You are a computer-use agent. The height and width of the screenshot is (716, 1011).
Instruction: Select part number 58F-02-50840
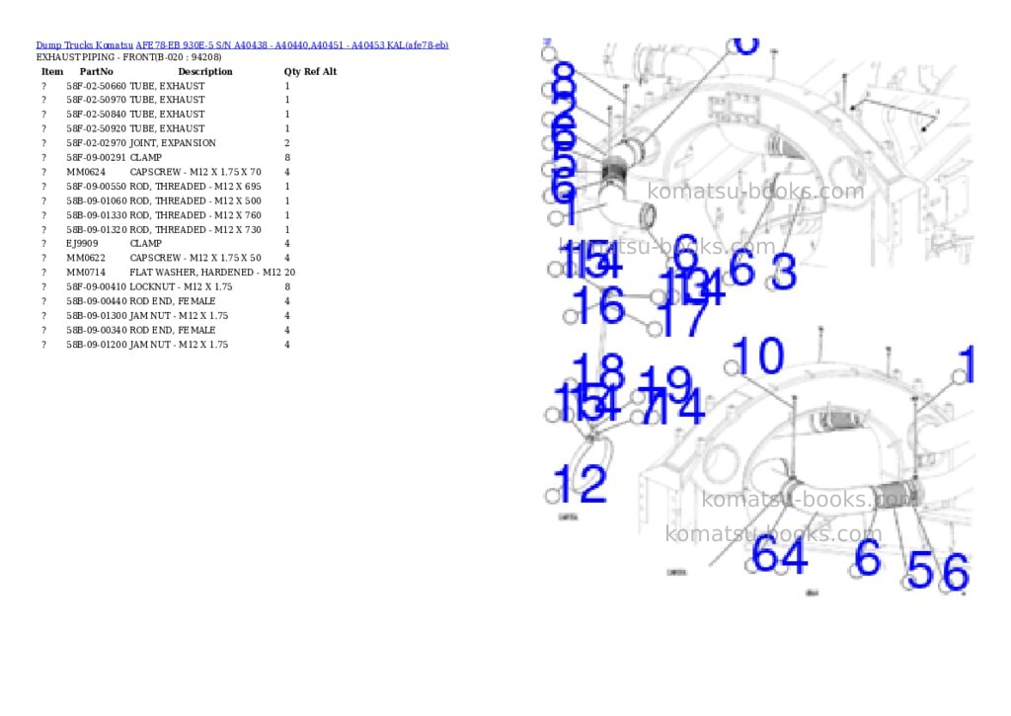(96, 115)
